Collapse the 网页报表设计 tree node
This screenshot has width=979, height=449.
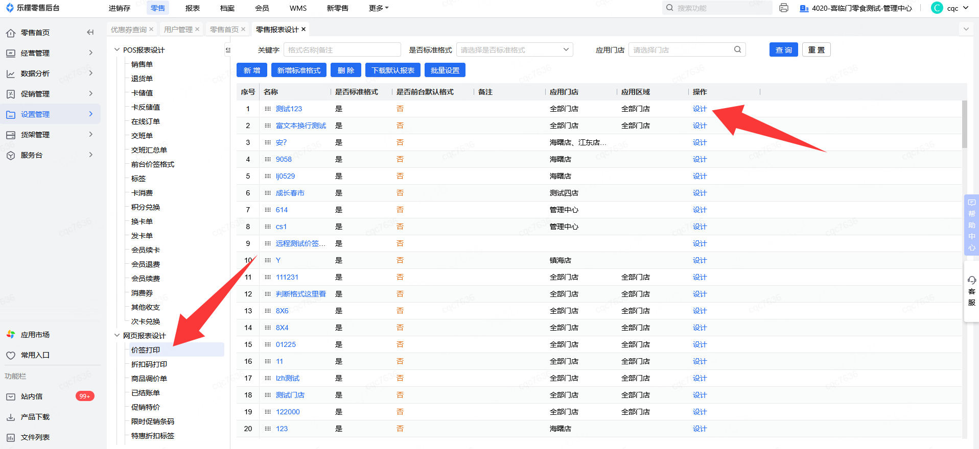117,335
